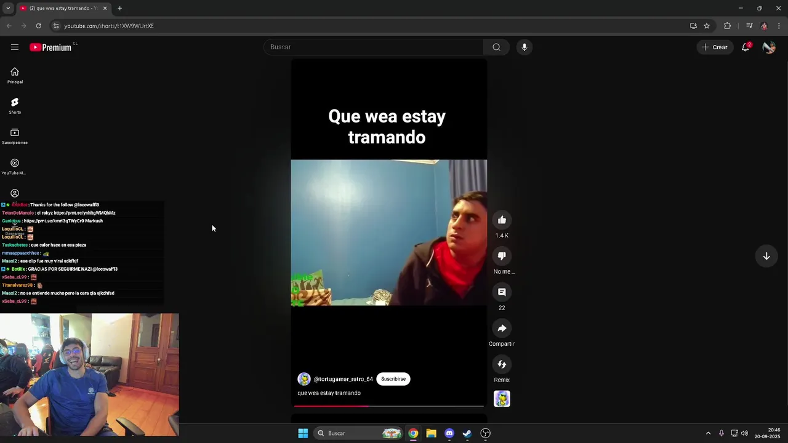Viewport: 788px width, 443px height.
Task: Open Chrome profile avatar
Action: pos(764,26)
